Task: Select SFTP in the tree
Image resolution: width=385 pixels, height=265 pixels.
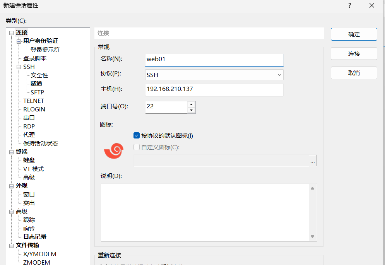Action: (x=37, y=92)
